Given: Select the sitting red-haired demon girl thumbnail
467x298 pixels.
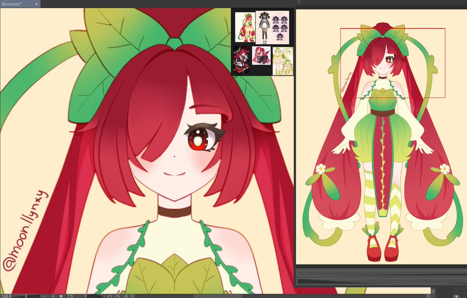Looking at the screenshot, I should tap(261, 56).
